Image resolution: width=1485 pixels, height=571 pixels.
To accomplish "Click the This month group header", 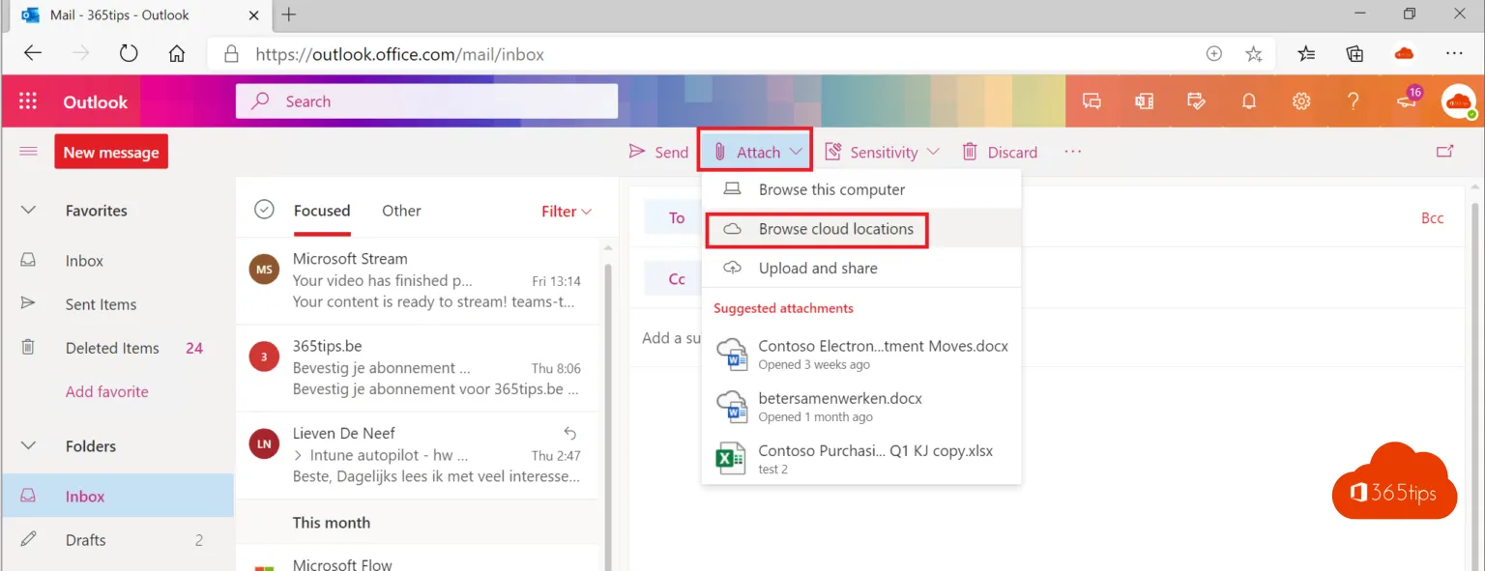I will pos(332,523).
